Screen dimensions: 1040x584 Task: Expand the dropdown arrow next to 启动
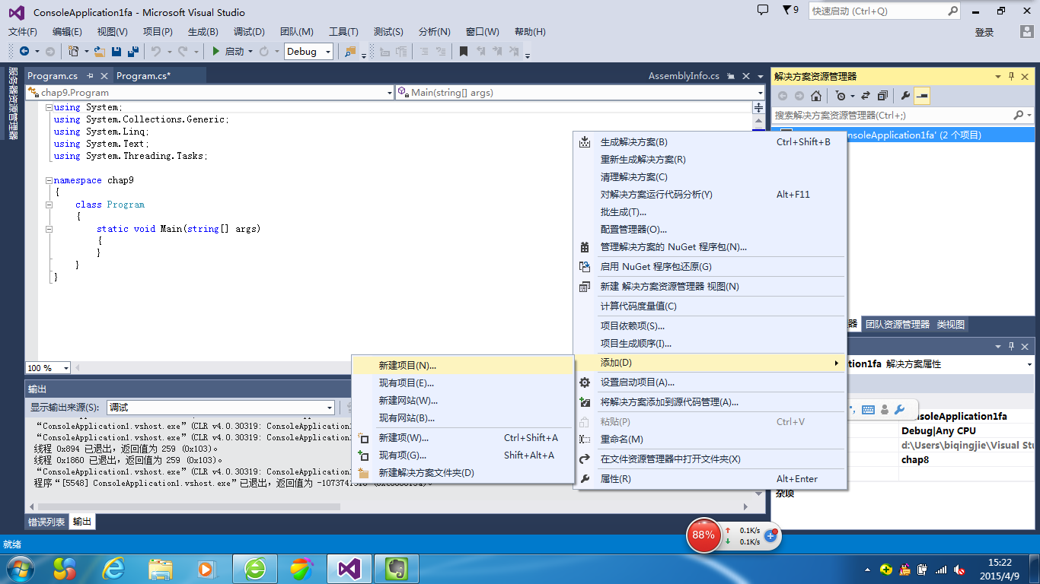250,51
